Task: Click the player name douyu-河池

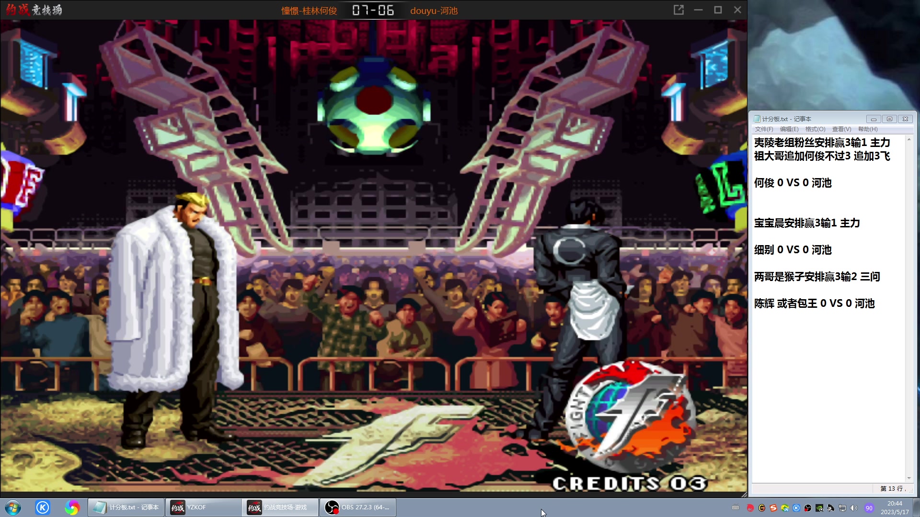Action: (x=434, y=11)
